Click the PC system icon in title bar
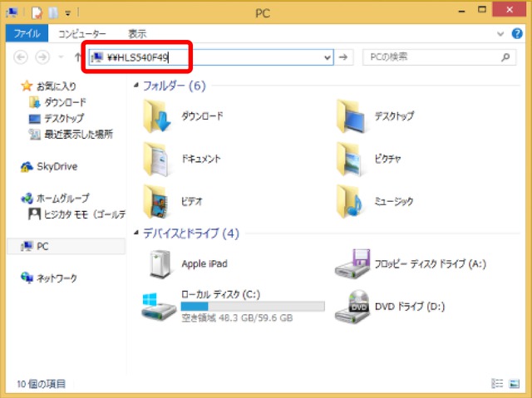The height and width of the screenshot is (398, 532). tap(12, 13)
